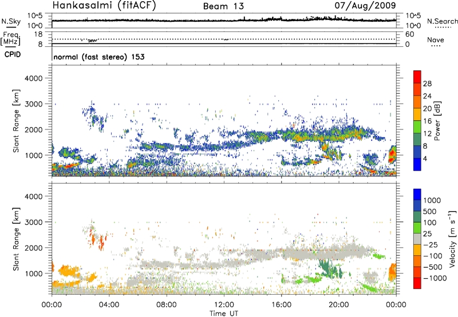Image resolution: width=458 pixels, height=317 pixels.
Task: Click the '4000' tick of the power panel
Action: pyautogui.click(x=34, y=78)
